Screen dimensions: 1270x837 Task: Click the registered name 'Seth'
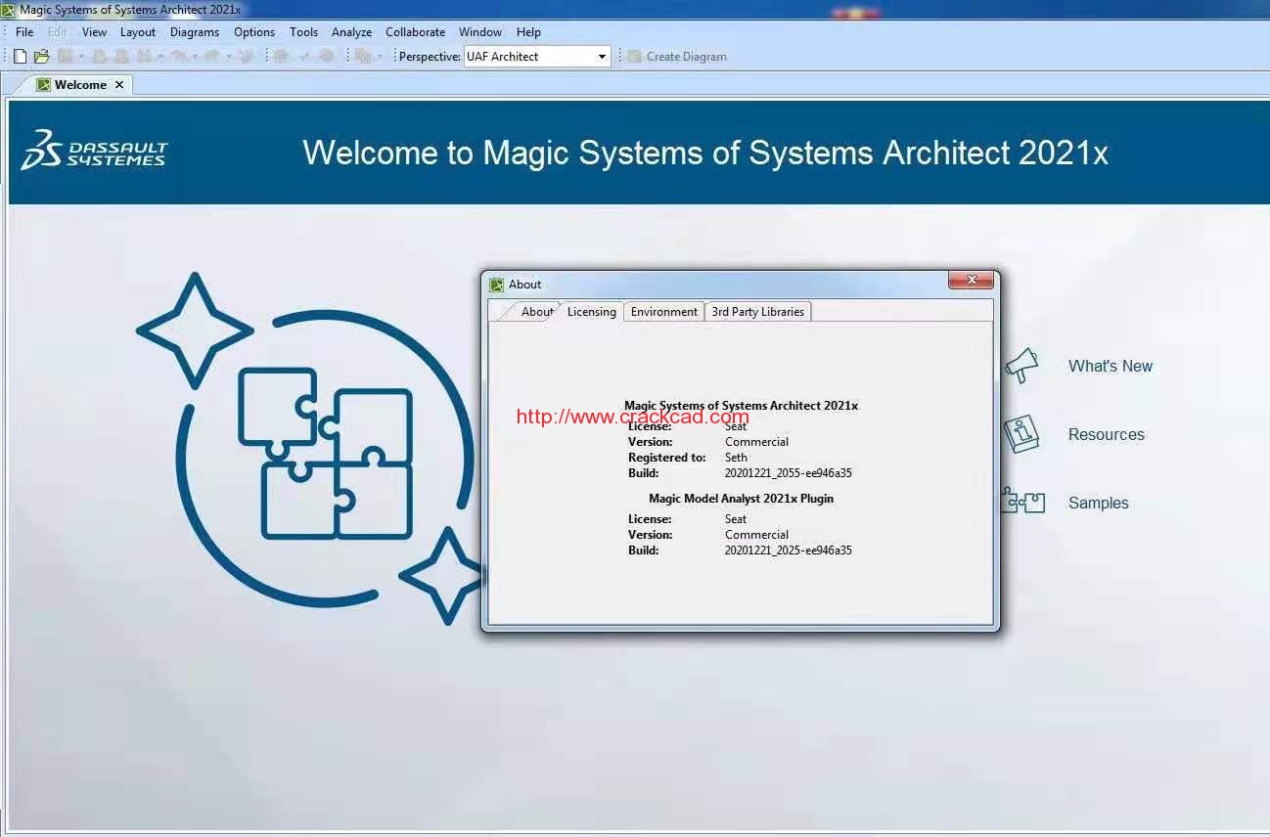tap(737, 458)
